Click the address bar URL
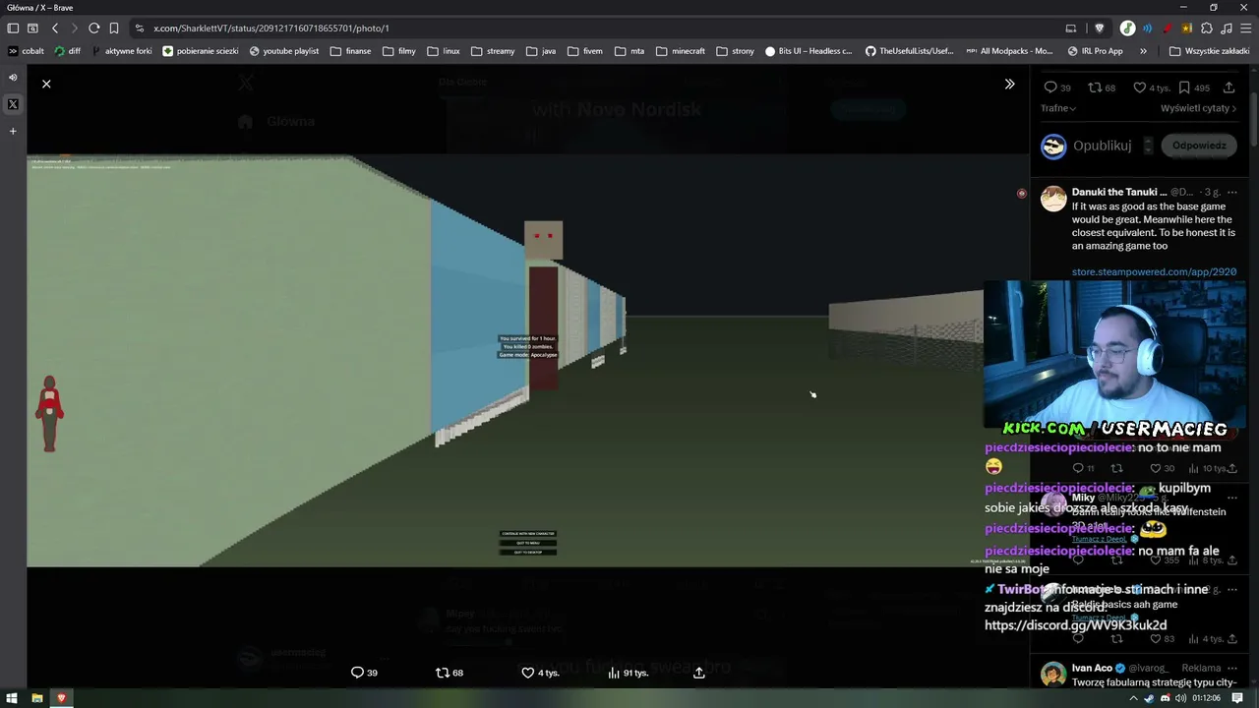Image resolution: width=1259 pixels, height=708 pixels. point(271,29)
